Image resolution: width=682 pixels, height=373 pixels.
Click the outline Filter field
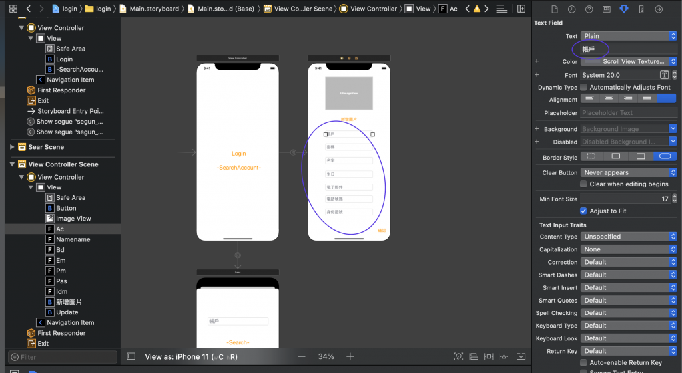click(x=63, y=357)
